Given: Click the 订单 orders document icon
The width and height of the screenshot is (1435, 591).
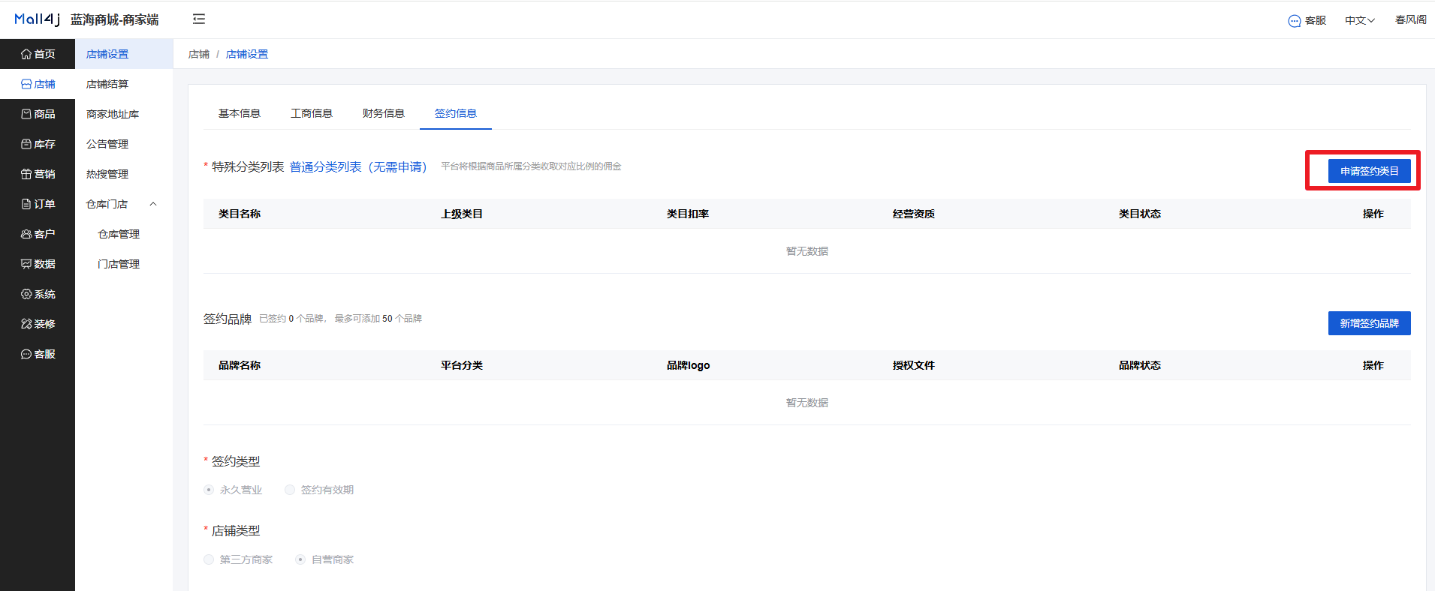Looking at the screenshot, I should point(26,204).
